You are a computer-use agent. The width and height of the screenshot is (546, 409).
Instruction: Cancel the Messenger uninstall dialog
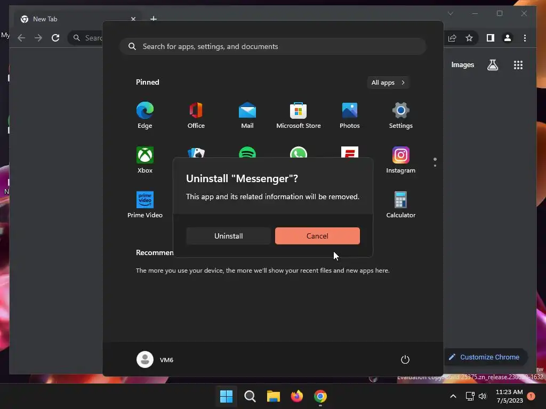(x=317, y=236)
